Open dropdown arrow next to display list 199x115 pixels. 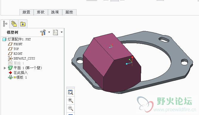(x=62, y=32)
